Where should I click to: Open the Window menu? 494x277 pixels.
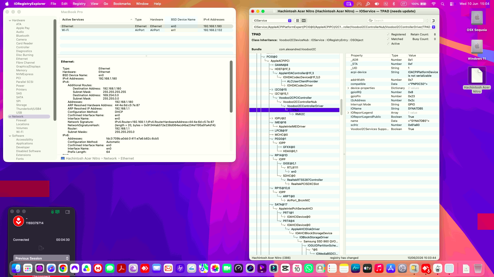[x=142, y=4]
